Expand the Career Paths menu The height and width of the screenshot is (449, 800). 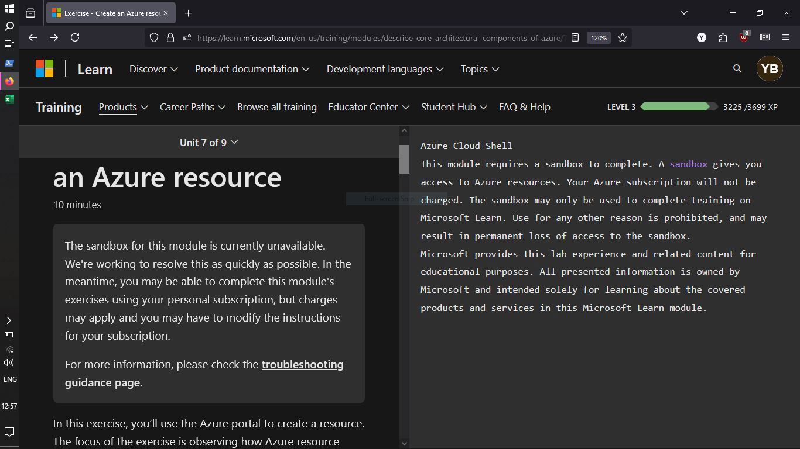[193, 107]
